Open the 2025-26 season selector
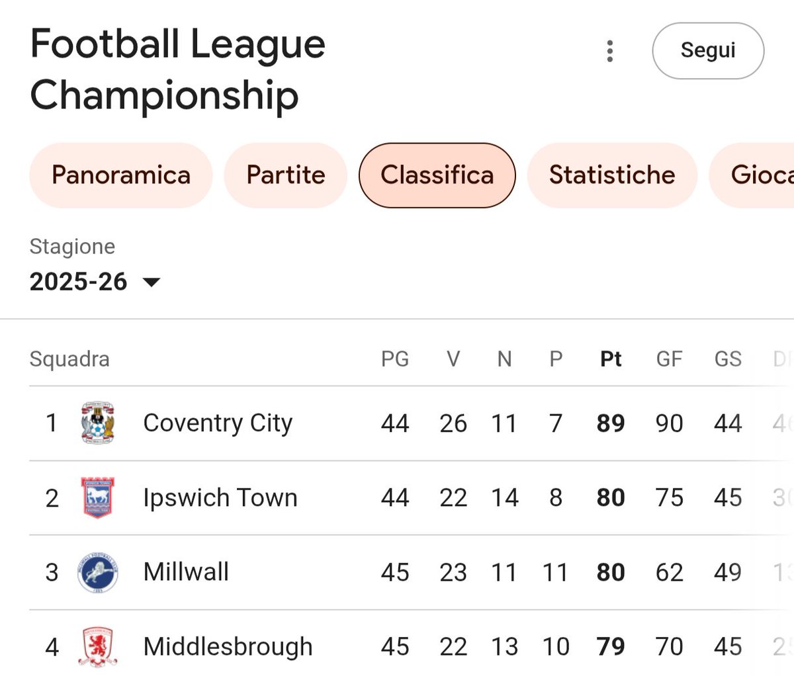794x676 pixels. pyautogui.click(x=95, y=282)
